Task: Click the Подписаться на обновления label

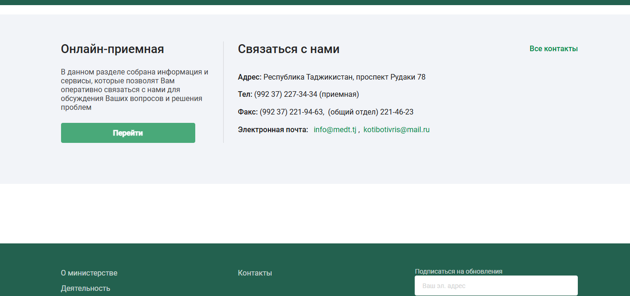Action: click(458, 271)
